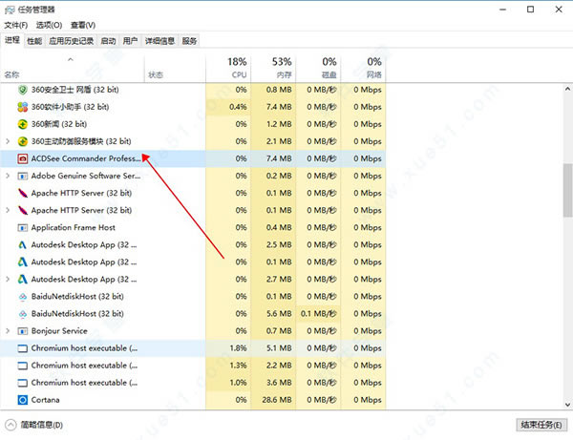
Task: Click the 360主动防御服务模块 process icon
Action: pyautogui.click(x=23, y=141)
